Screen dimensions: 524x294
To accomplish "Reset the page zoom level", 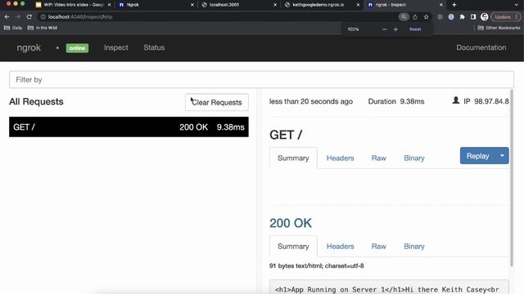I will click(415, 29).
